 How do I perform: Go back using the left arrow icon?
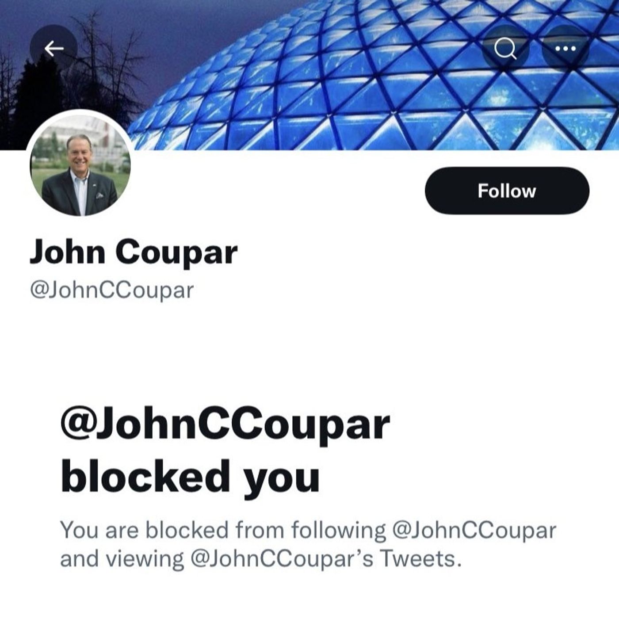pyautogui.click(x=53, y=48)
